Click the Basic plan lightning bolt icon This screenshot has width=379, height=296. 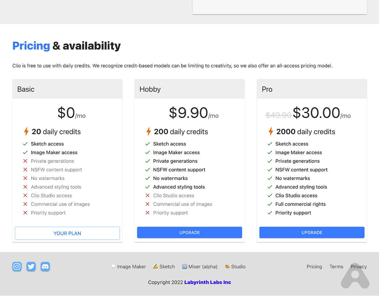pyautogui.click(x=26, y=131)
